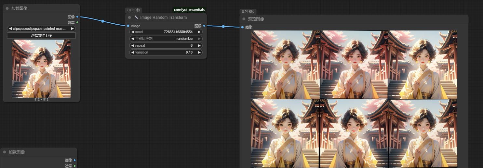Collapse the Image Random Transform node via title dot
This screenshot has width=483, height=168.
pos(129,18)
